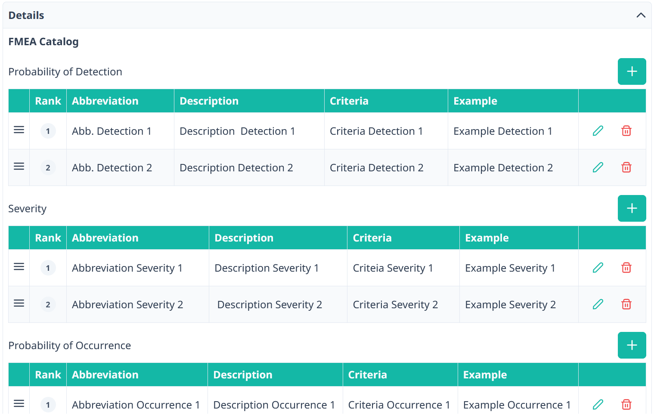The width and height of the screenshot is (654, 418).
Task: Delete the Abbreviation Severity 2 row
Action: tap(626, 304)
